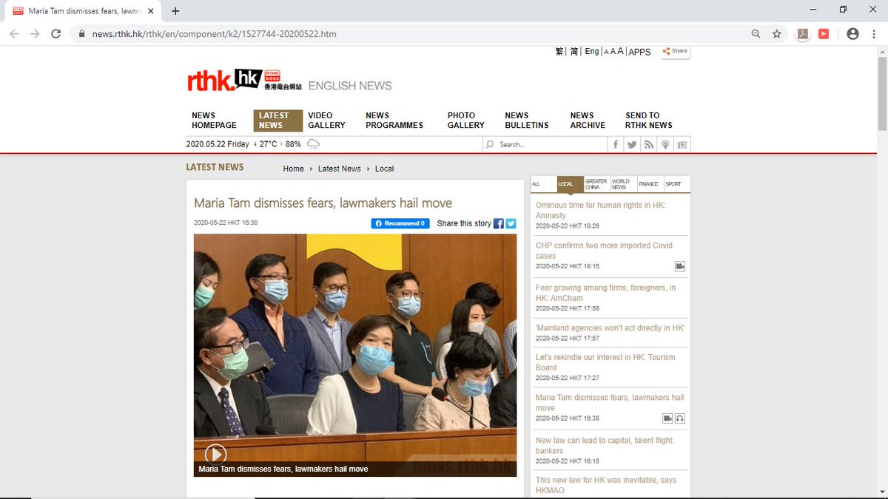This screenshot has width=888, height=499.
Task: Open NEWS BULLETINS menu item
Action: [x=527, y=120]
